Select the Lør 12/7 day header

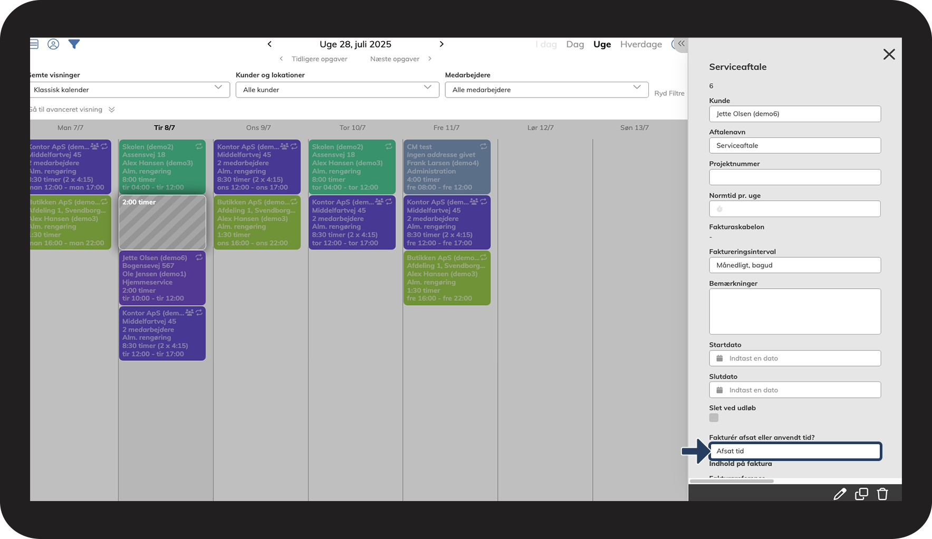[x=541, y=128]
